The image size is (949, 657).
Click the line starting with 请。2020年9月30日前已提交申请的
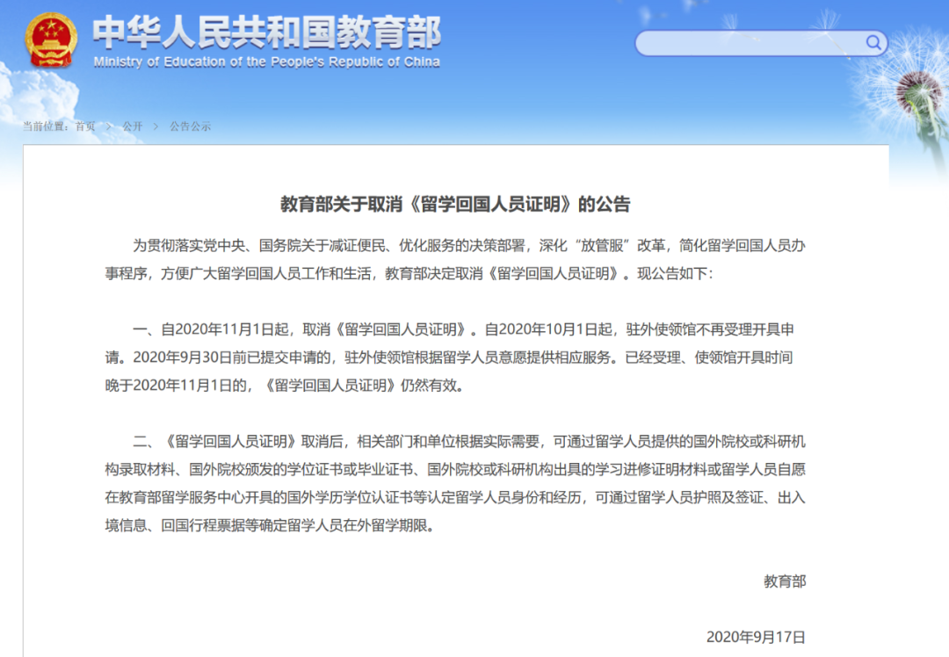click(448, 357)
